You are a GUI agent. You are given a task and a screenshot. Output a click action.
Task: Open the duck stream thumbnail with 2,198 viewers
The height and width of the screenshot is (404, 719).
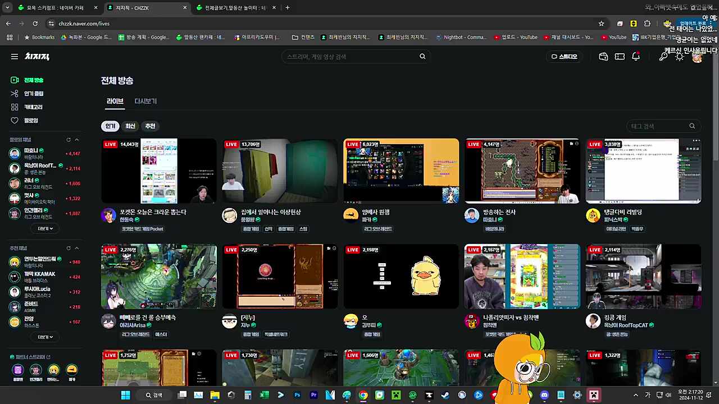pos(401,276)
